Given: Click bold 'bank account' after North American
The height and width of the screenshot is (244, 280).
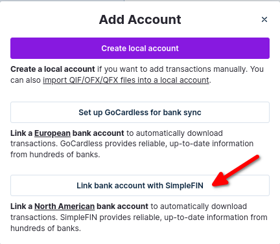Looking at the screenshot, I should [122, 206].
